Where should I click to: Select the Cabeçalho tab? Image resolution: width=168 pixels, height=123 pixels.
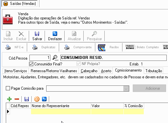coord(89,71)
